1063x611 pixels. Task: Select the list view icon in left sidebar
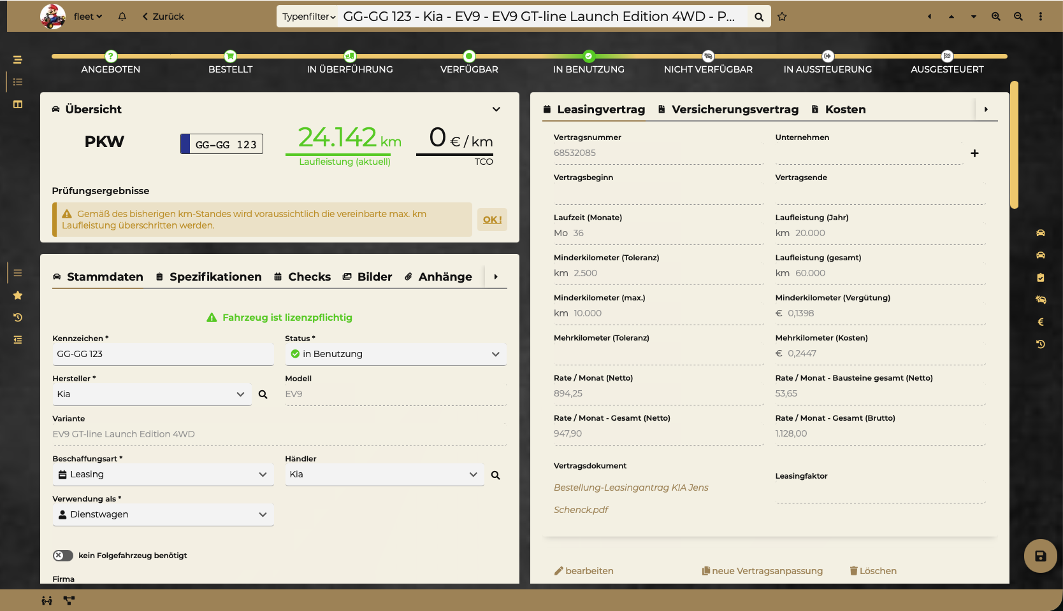click(x=18, y=82)
